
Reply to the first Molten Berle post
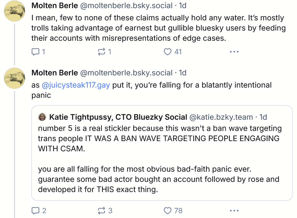pyautogui.click(x=35, y=52)
